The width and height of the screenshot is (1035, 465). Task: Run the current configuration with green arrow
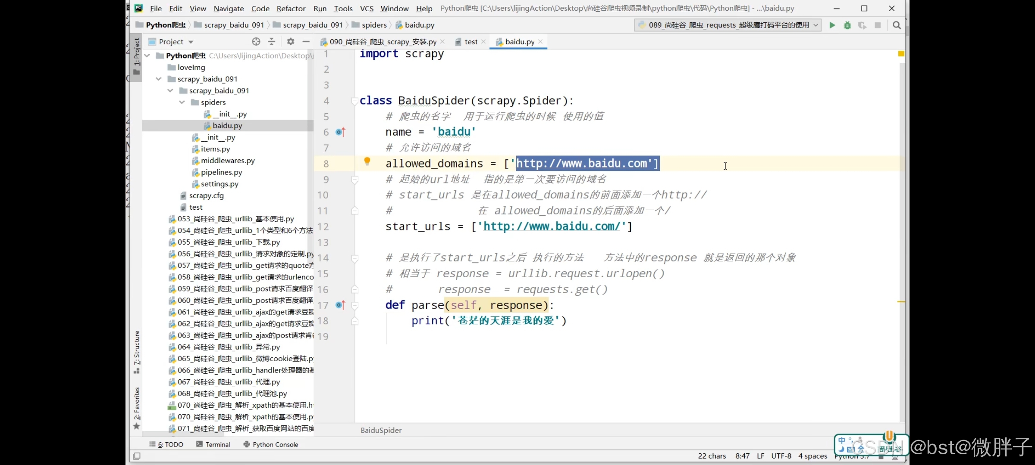click(x=832, y=25)
